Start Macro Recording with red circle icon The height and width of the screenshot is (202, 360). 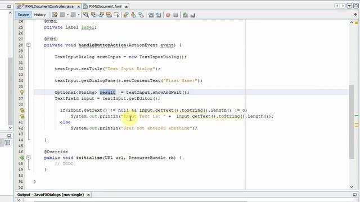click(x=168, y=15)
